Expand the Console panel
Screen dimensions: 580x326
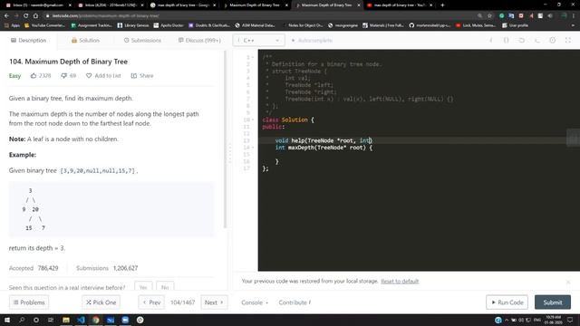coord(255,302)
